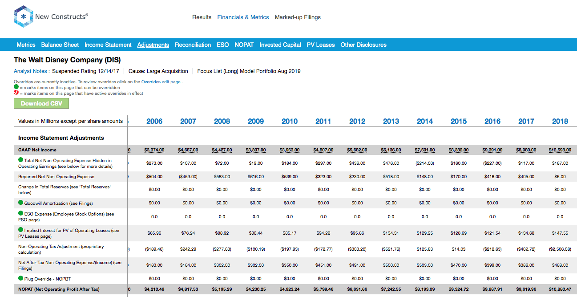Select the 2014 column header
Viewport: 577px width, 297px height.
point(425,121)
